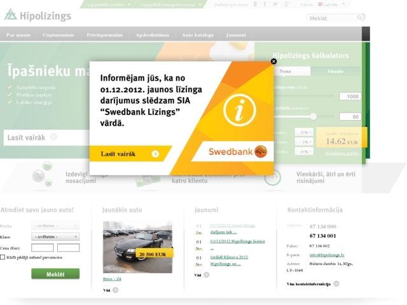
Task: Switch to Finanšu calculator tab
Action: (x=335, y=71)
